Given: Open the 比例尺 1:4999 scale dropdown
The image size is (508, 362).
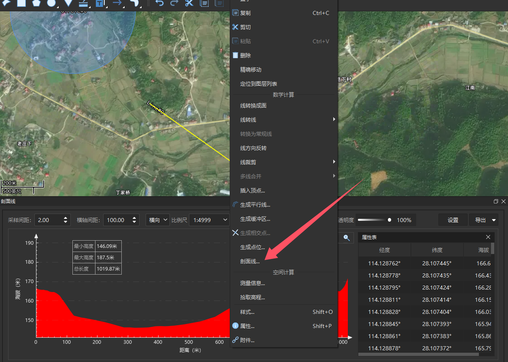Looking at the screenshot, I should point(210,220).
